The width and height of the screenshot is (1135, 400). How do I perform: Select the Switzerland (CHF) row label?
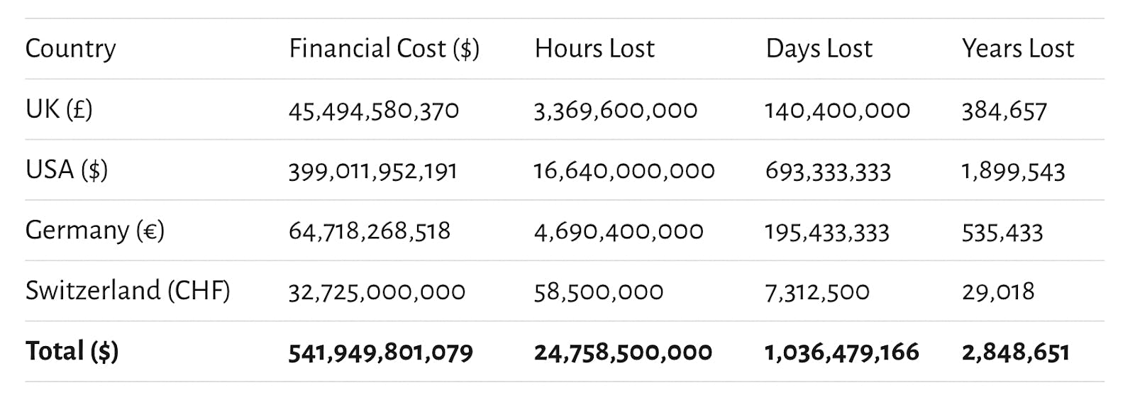128,291
